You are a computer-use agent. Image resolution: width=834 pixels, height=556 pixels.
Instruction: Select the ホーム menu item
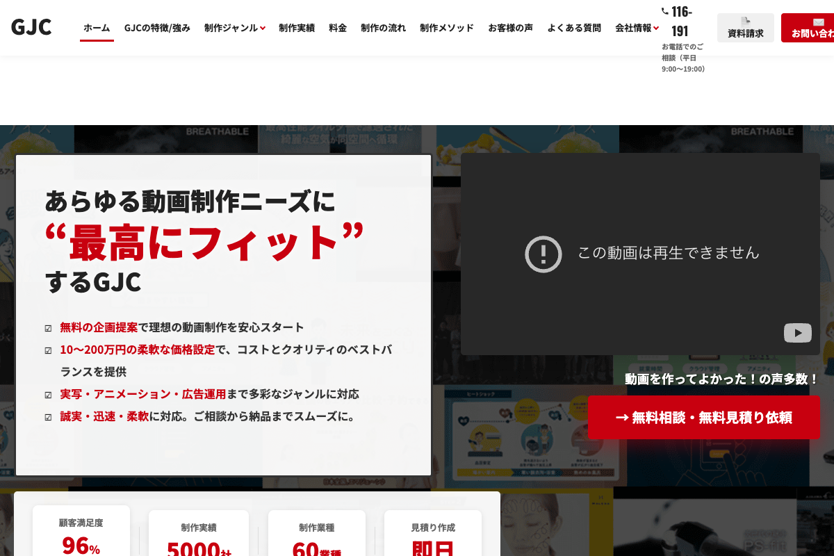(x=97, y=28)
